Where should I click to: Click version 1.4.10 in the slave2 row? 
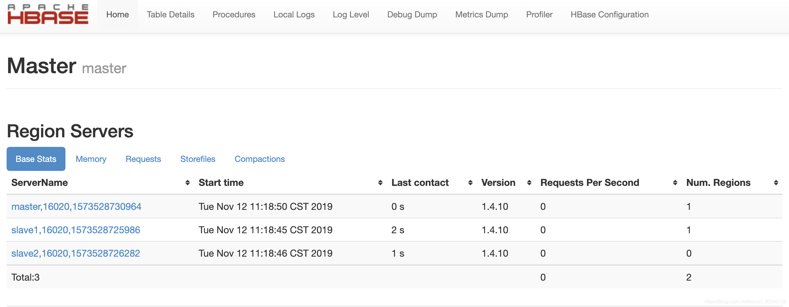point(495,254)
